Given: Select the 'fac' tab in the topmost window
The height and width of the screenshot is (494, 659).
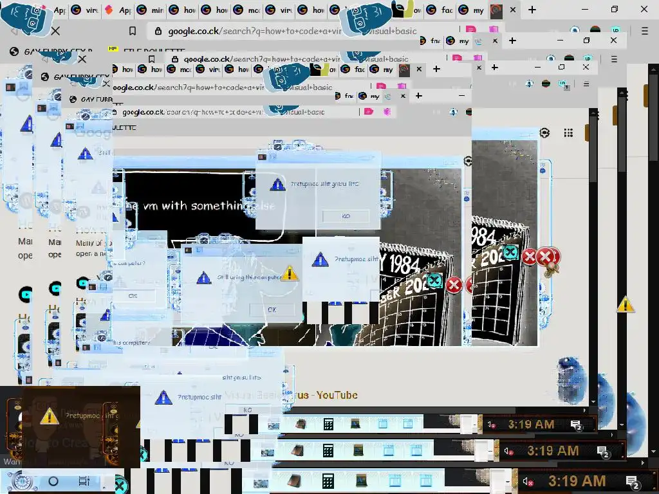Looking at the screenshot, I should [441, 10].
